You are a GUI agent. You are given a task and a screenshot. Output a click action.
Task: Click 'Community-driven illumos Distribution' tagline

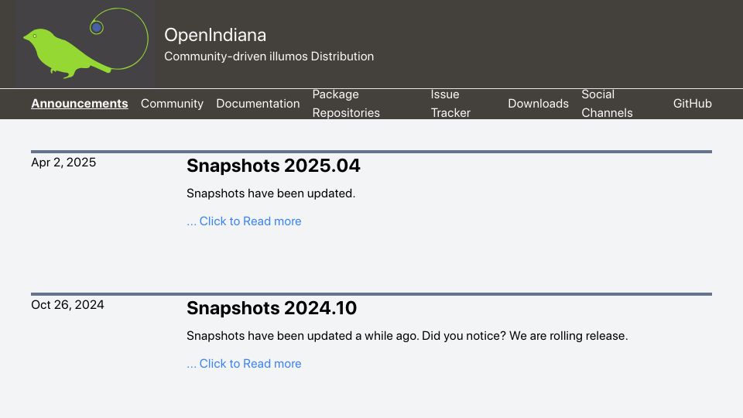click(269, 57)
